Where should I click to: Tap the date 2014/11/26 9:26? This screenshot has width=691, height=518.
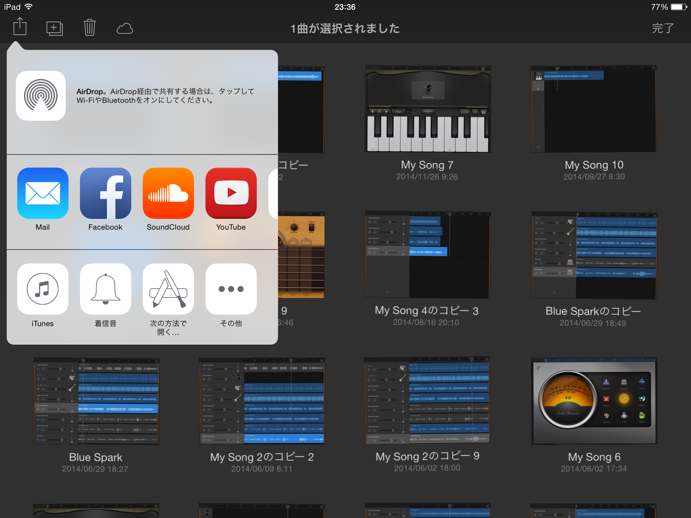(427, 177)
